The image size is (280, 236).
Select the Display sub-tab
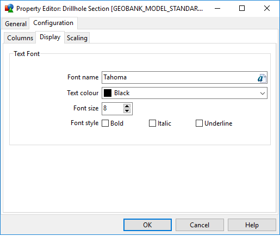[50, 37]
